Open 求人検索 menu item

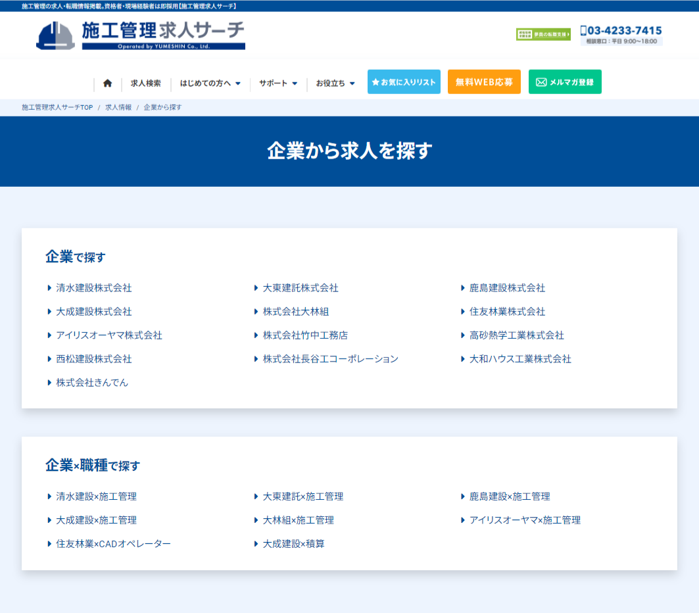(146, 84)
